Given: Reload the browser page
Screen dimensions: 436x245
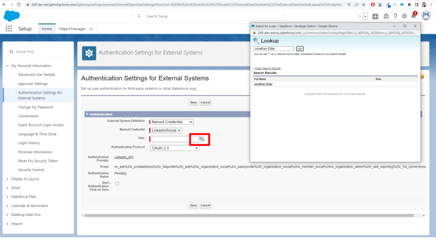Looking at the screenshot, I should (x=19, y=5).
